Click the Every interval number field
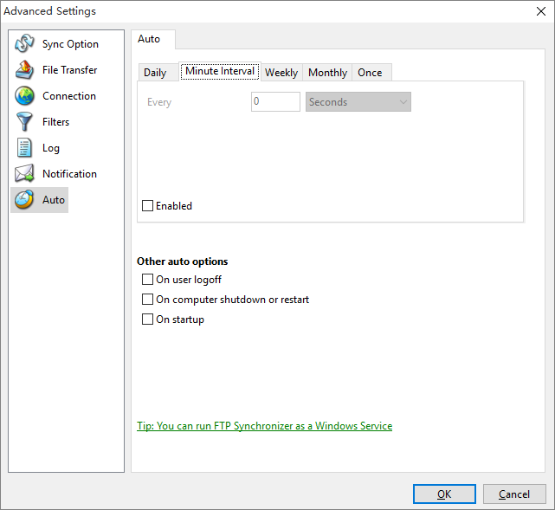The image size is (555, 510). 275,102
